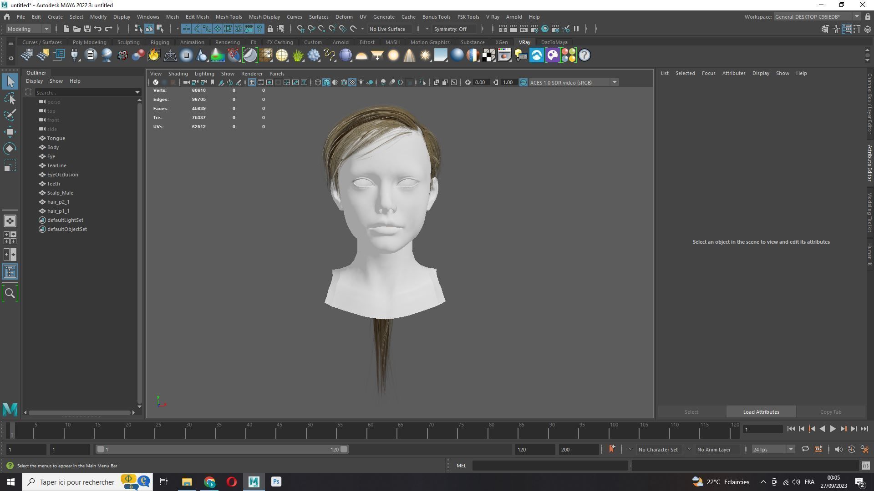Click the Load Attributes button
Screen dimensions: 874x491
(x=761, y=412)
